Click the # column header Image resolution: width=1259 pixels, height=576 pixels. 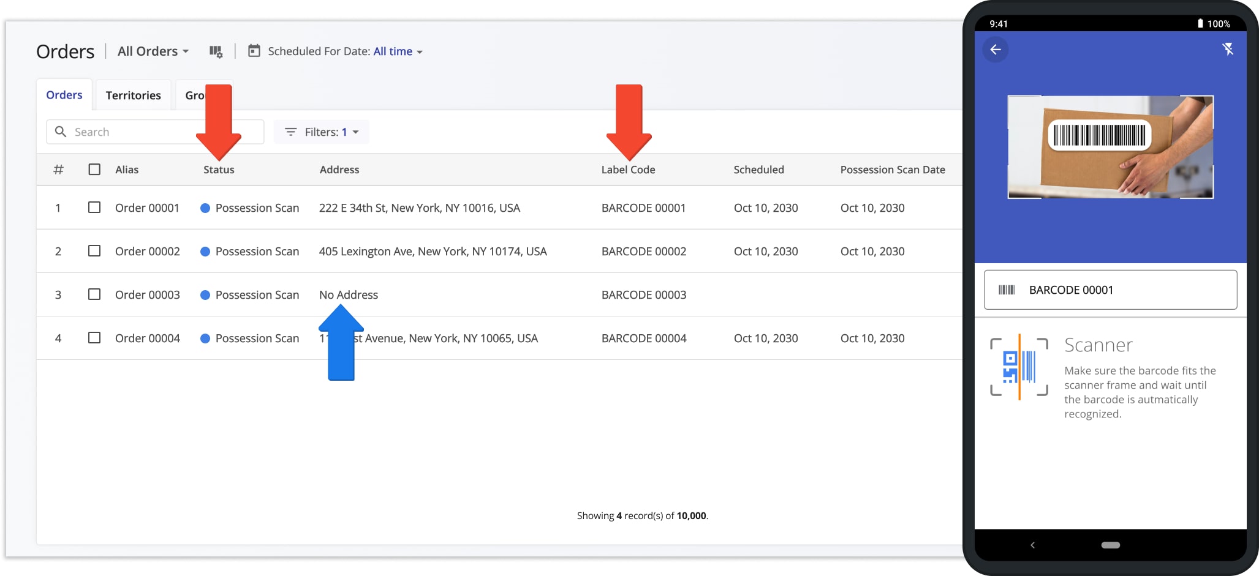click(58, 170)
